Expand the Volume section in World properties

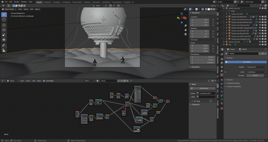pos(230,80)
